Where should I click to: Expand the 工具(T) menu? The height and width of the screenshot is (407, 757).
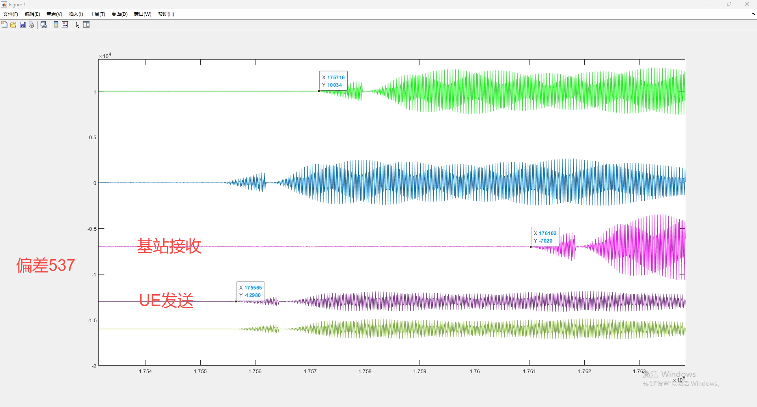97,14
